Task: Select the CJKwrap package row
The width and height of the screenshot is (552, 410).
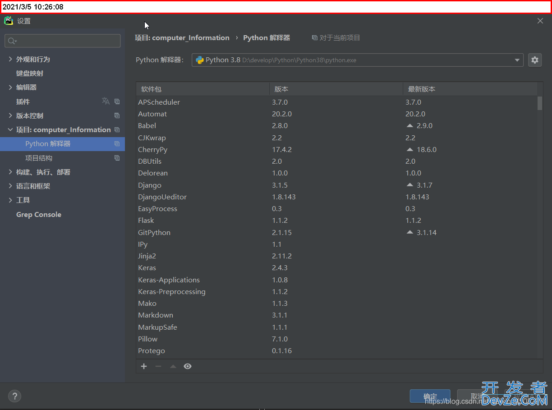Action: pyautogui.click(x=336, y=138)
